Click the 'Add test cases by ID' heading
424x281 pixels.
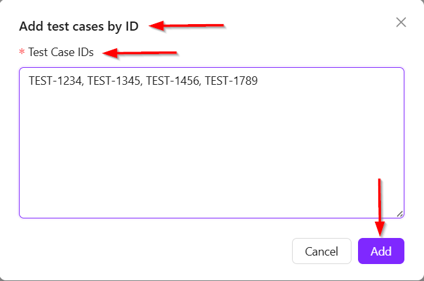click(x=78, y=27)
